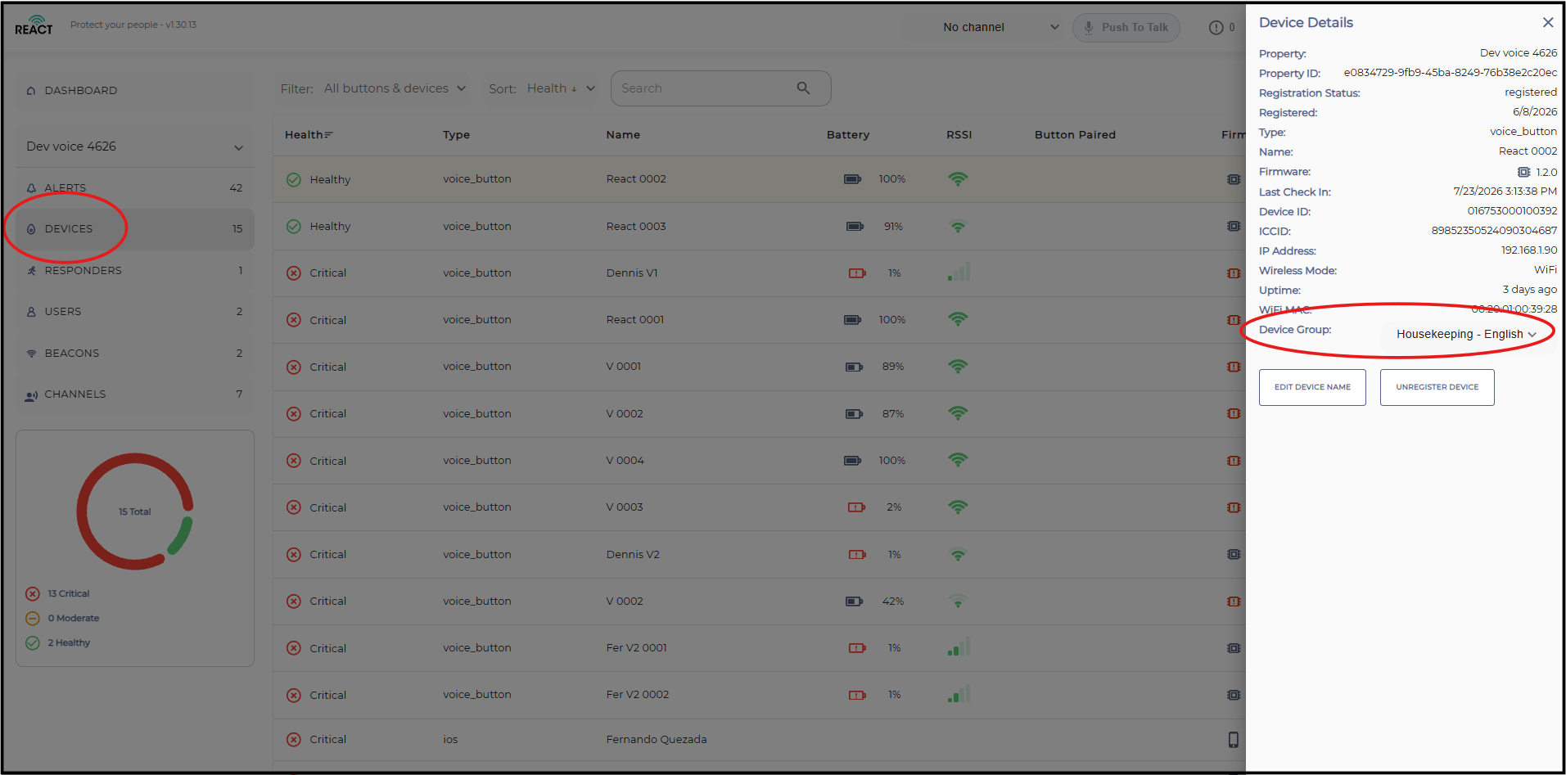
Task: Go to Responders in the sidebar
Action: 135,271
